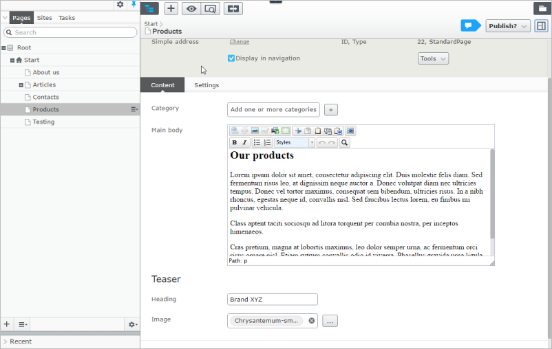Toggle the navigation pane tree button
This screenshot has height=349, width=552.
tap(150, 9)
